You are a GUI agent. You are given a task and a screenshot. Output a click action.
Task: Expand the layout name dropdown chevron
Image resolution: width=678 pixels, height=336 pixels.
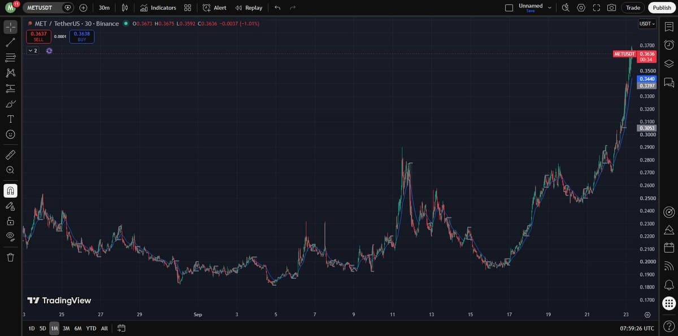549,8
